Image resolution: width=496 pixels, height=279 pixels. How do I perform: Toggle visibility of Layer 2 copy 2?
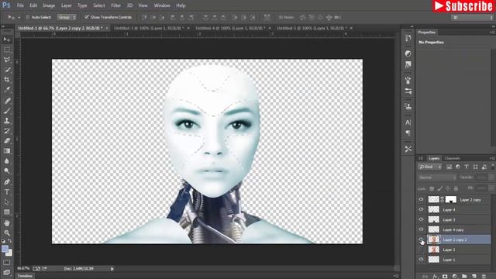click(421, 239)
